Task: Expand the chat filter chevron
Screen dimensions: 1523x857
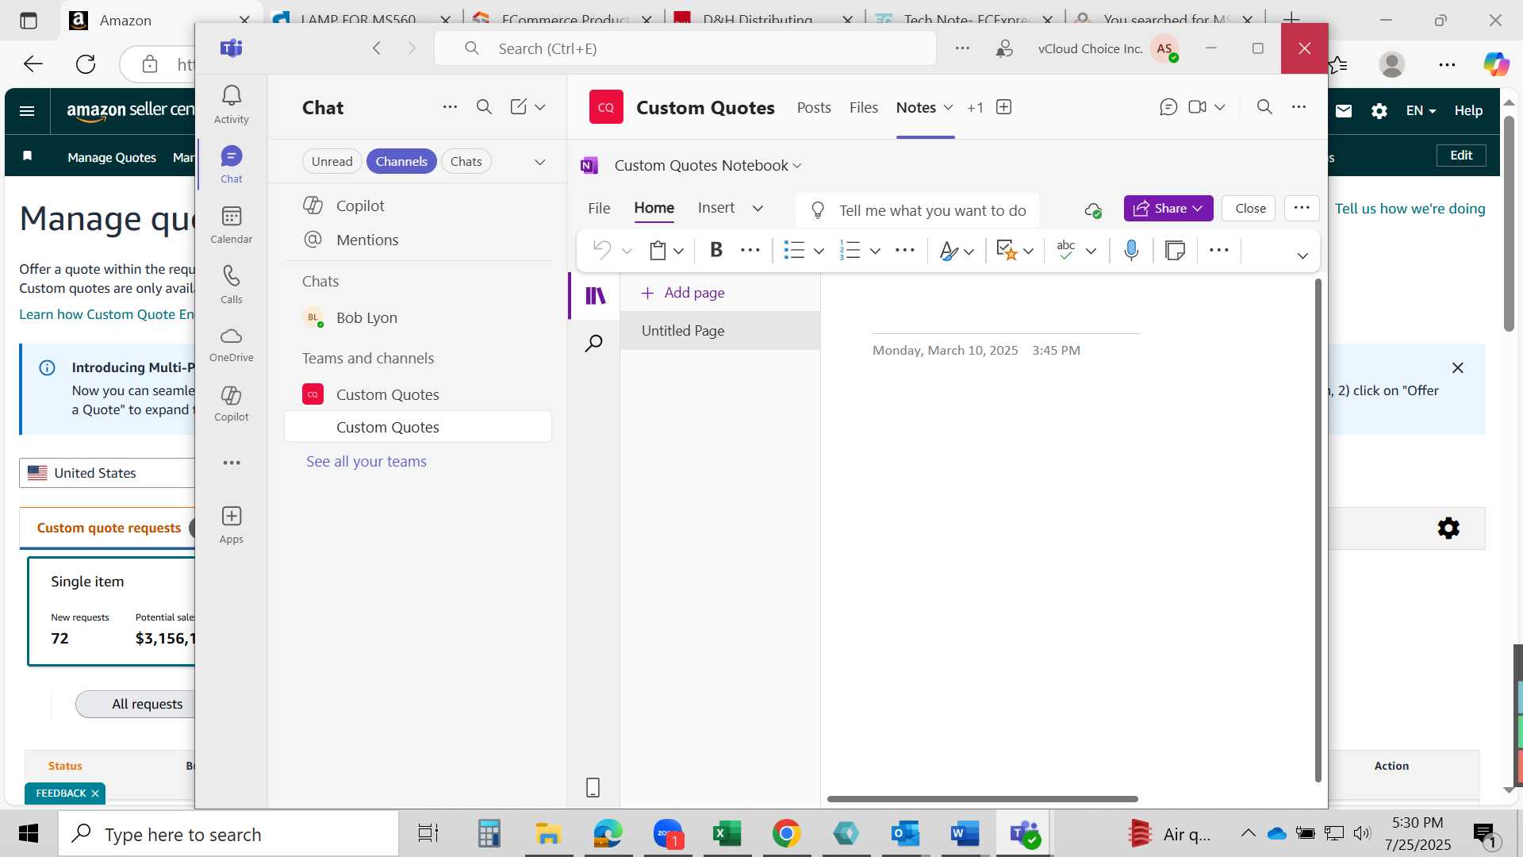Action: pyautogui.click(x=539, y=162)
